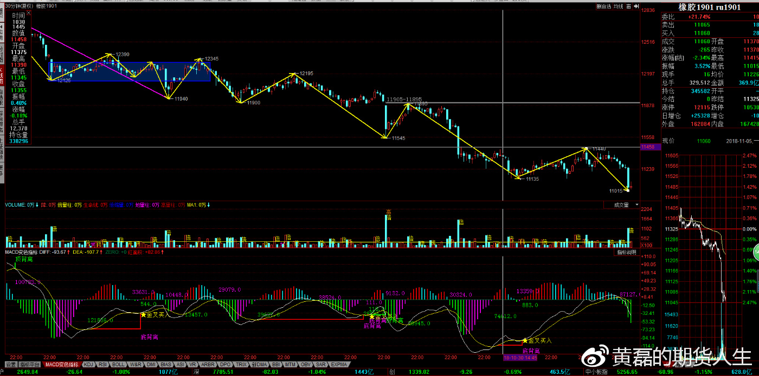
Task: Click the 日增仓 value +25328
Action: coord(699,116)
